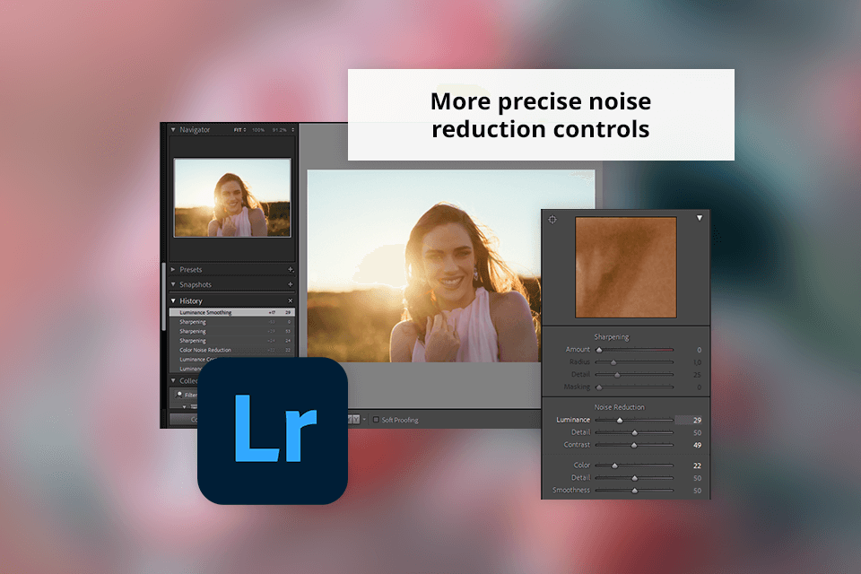The height and width of the screenshot is (574, 861).
Task: Adjust the Noise Reduction Contrast slider
Action: 634,445
